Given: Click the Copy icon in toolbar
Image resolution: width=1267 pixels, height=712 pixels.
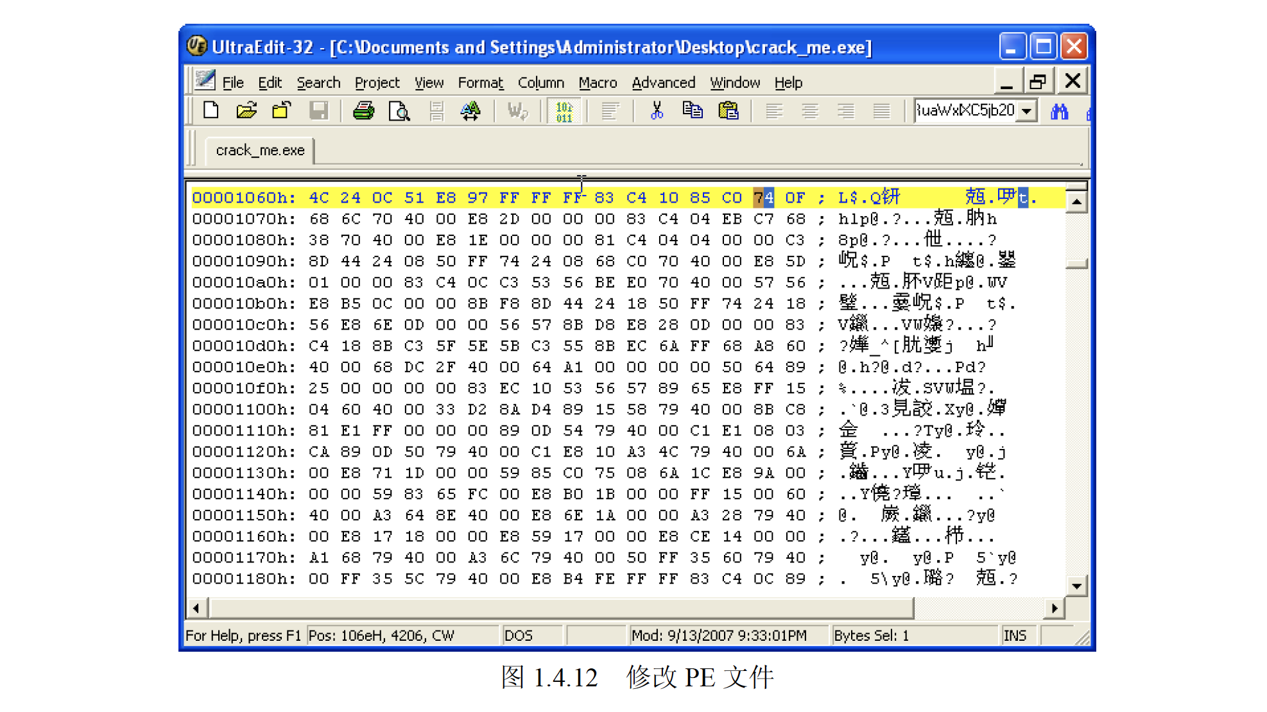Looking at the screenshot, I should [692, 111].
